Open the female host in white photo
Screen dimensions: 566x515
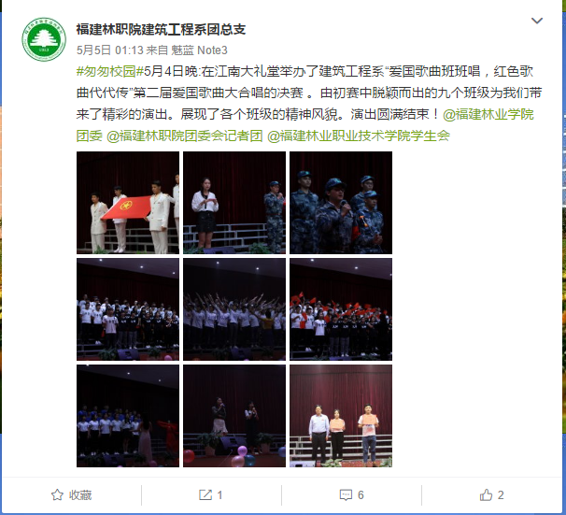tap(234, 203)
